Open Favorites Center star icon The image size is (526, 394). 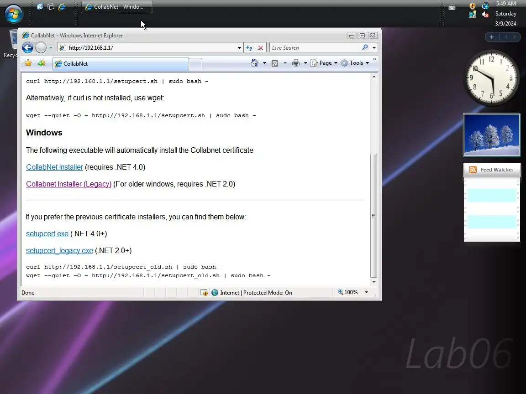28,63
